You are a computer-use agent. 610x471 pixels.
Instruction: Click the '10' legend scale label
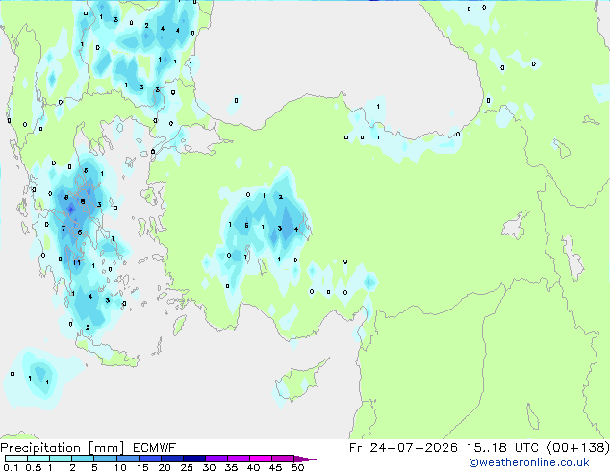coord(120,467)
